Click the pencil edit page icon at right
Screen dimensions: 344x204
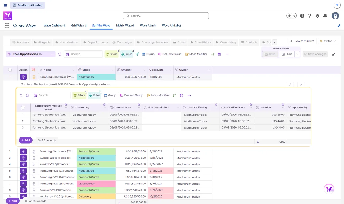339,26
